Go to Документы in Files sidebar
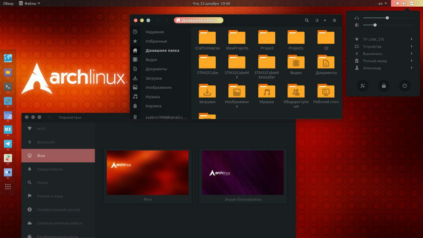 [161, 69]
